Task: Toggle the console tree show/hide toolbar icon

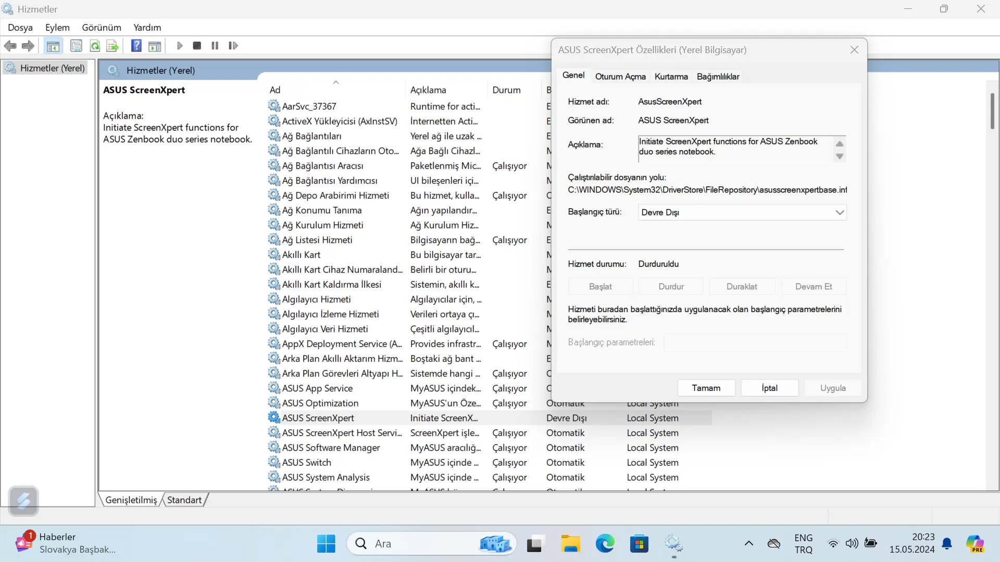Action: click(53, 46)
